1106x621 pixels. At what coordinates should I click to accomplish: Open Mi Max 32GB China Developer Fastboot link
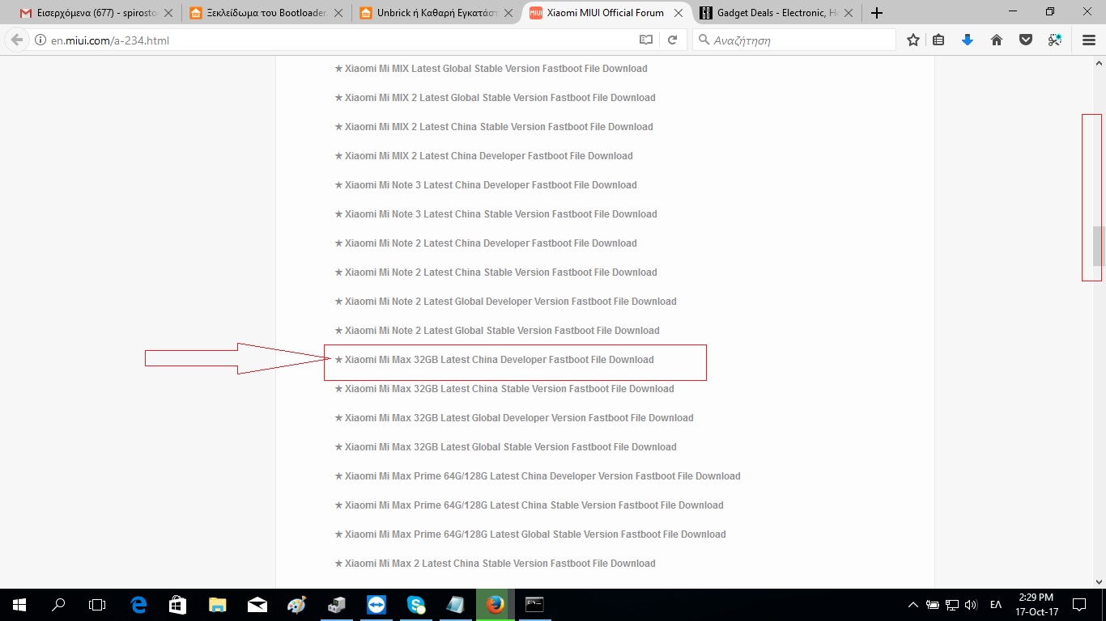pyautogui.click(x=499, y=360)
